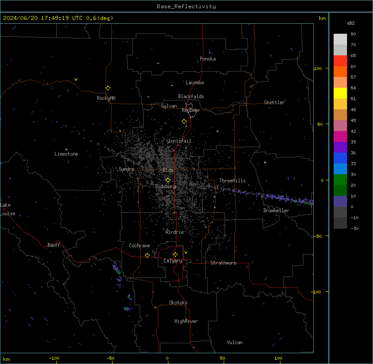Click the Ponoka city label

pyautogui.click(x=208, y=59)
